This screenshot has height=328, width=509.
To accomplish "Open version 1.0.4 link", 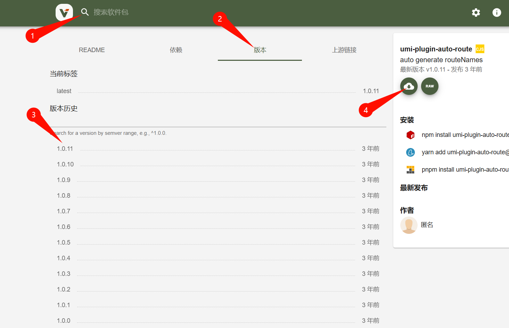I will [x=64, y=258].
